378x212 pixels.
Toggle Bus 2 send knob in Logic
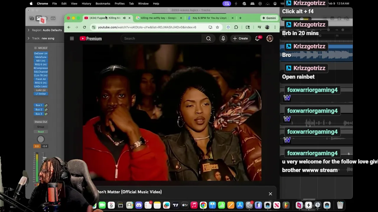click(46, 110)
